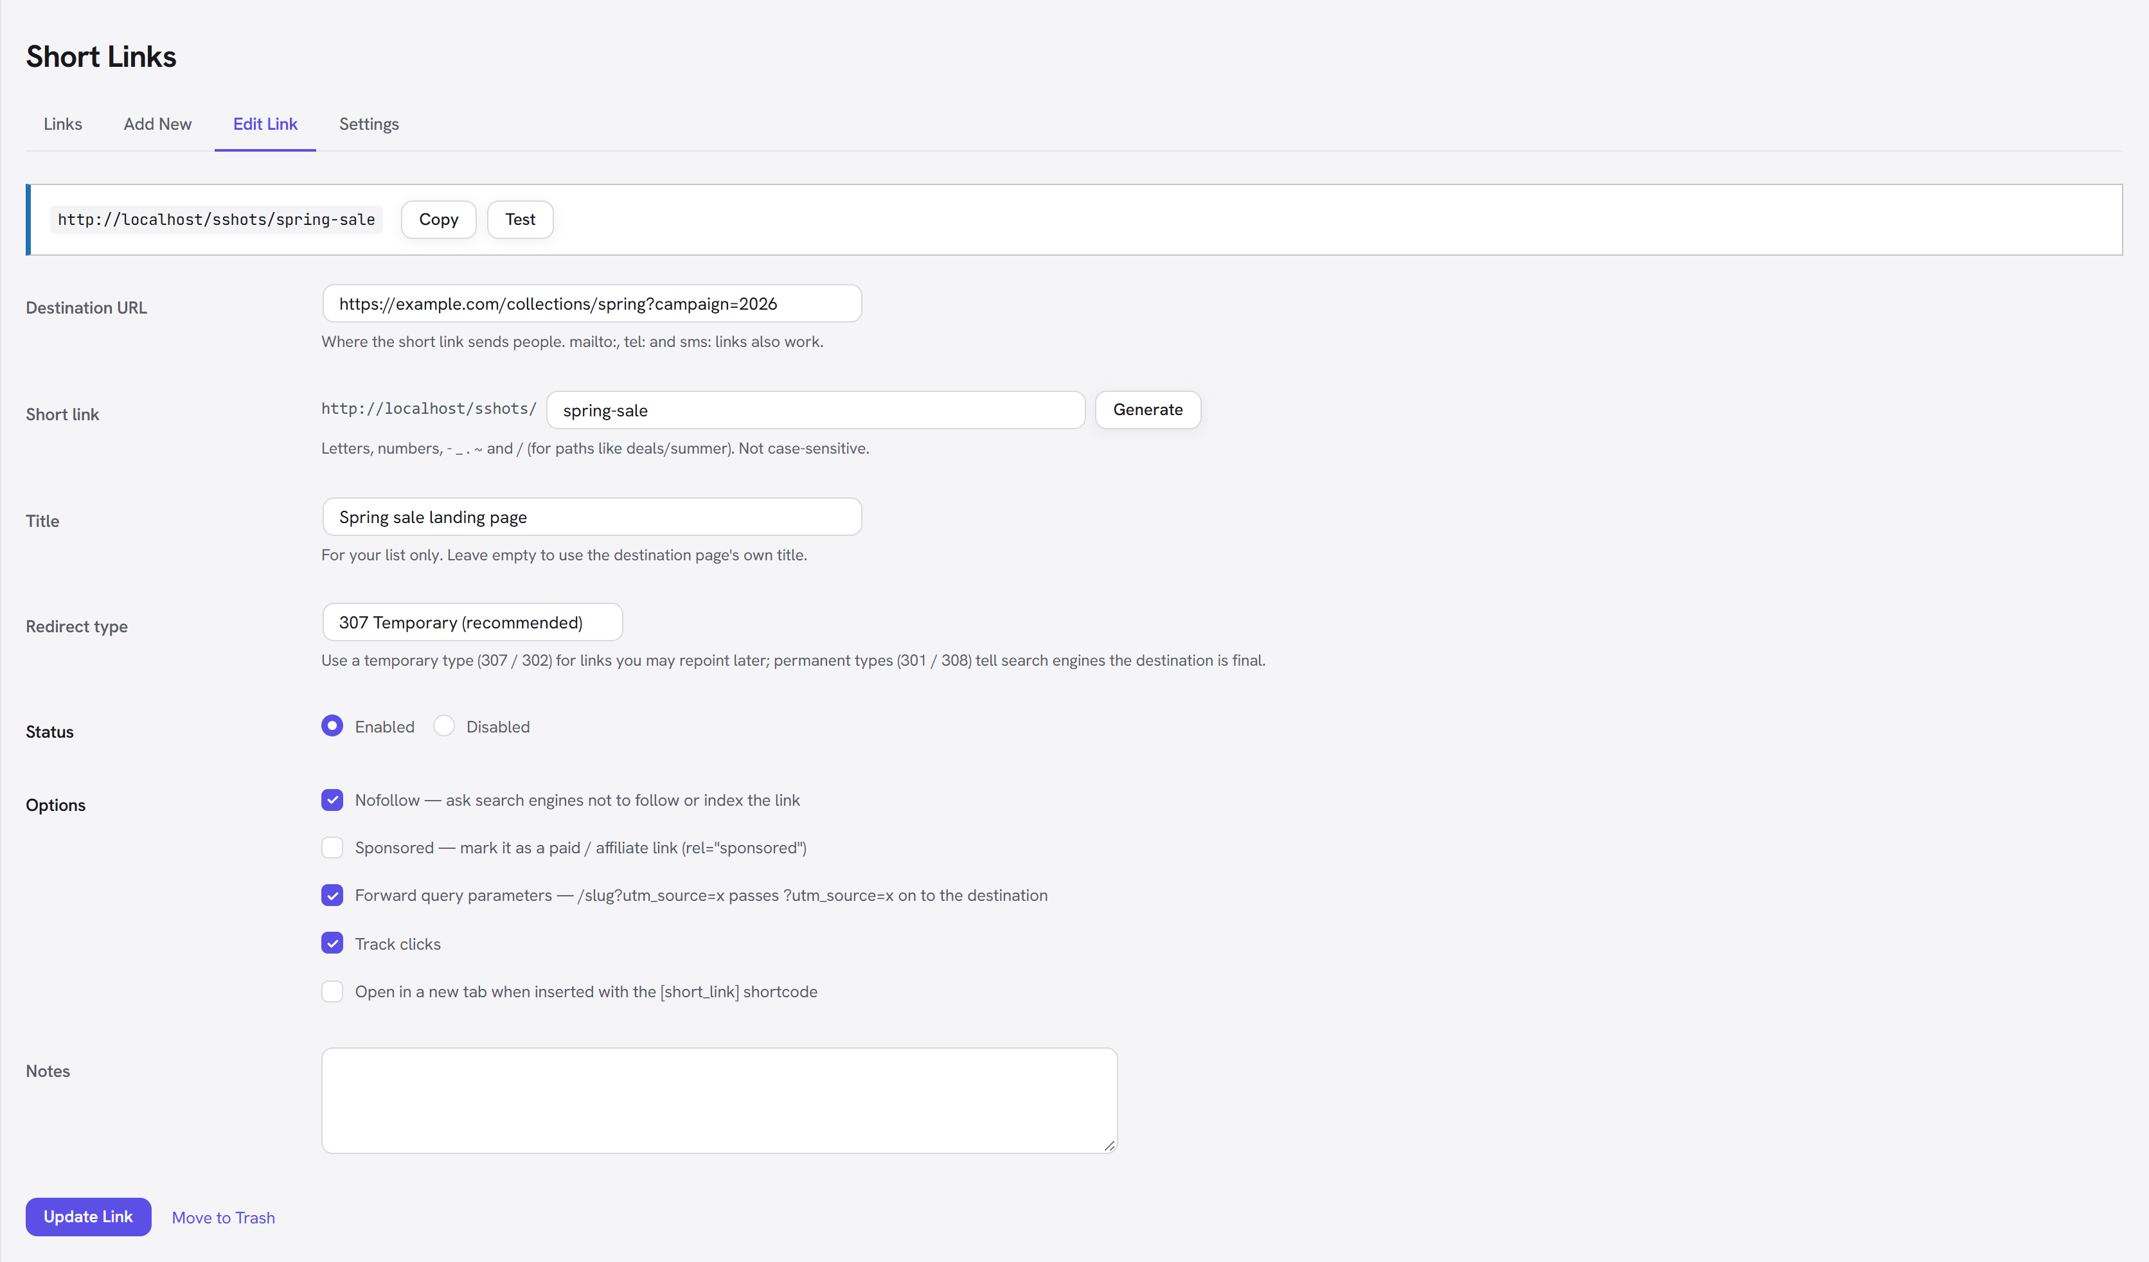Image resolution: width=2149 pixels, height=1262 pixels.
Task: Click the Update Link button
Action: tap(89, 1217)
